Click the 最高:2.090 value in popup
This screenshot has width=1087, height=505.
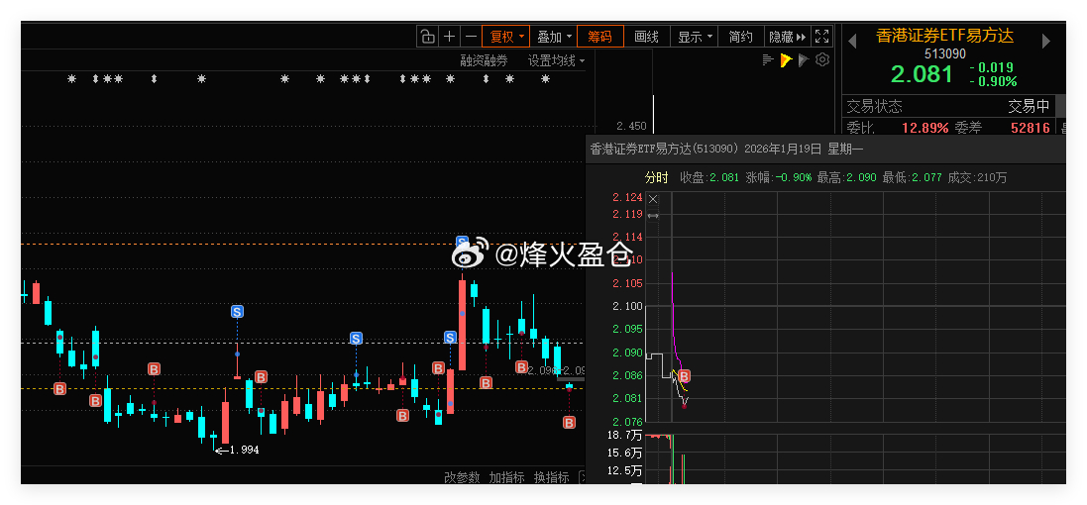click(846, 178)
